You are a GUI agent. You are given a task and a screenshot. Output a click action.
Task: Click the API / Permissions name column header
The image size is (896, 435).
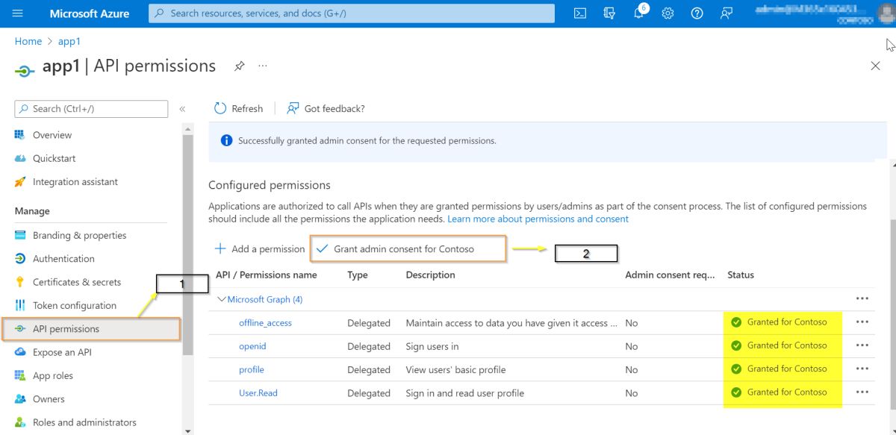(x=267, y=275)
